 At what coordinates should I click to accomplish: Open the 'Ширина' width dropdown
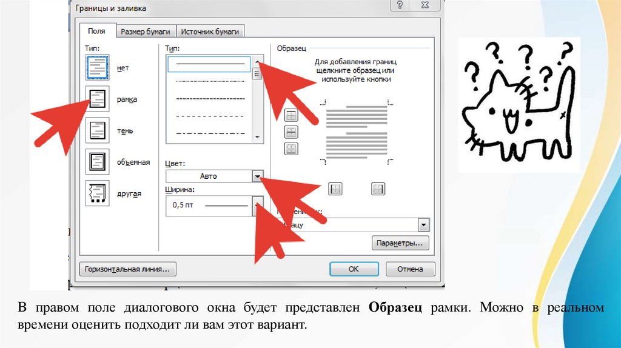tap(257, 206)
